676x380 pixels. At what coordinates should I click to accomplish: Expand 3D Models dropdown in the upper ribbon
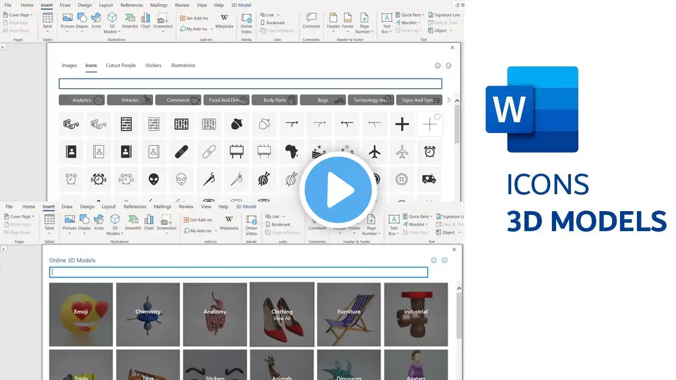tap(112, 23)
